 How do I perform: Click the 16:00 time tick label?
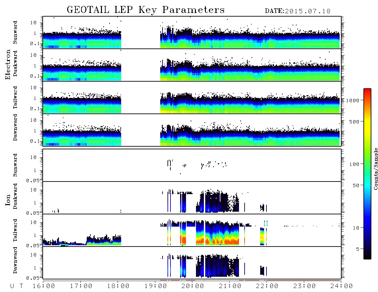tap(44, 286)
